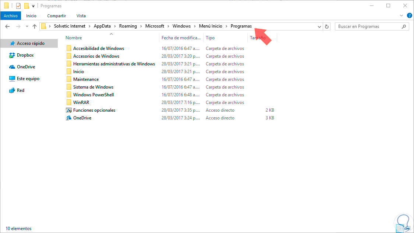Click the WinRAR date 28/03/2017 7:16
The height and width of the screenshot is (233, 414).
pos(181,102)
